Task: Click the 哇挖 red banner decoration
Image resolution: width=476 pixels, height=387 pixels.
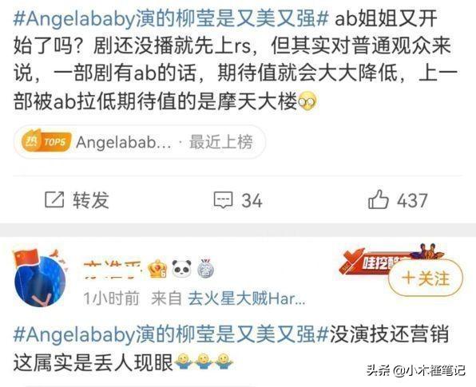Action: point(391,259)
